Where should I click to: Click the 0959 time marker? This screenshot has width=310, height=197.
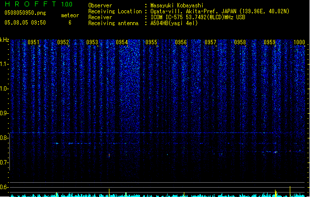(270, 42)
